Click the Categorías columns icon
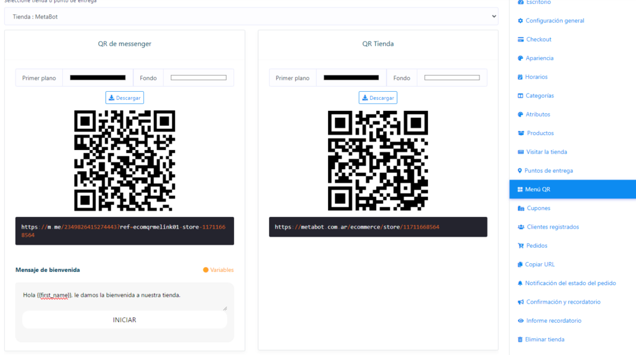The width and height of the screenshot is (636, 355). [520, 95]
